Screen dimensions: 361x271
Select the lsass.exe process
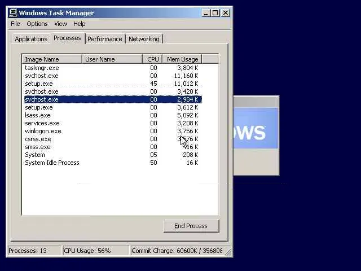click(x=113, y=115)
